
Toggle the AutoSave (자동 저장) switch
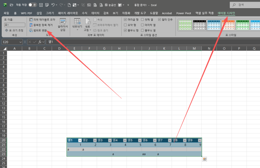click(x=33, y=5)
